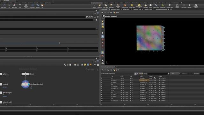
Task: Add a new shelf tab with plus
Action: tap(181, 3)
